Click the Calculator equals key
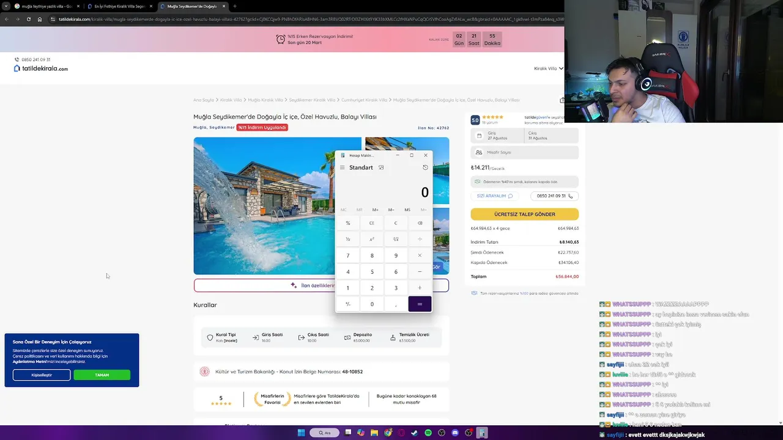The height and width of the screenshot is (440, 783). click(420, 304)
